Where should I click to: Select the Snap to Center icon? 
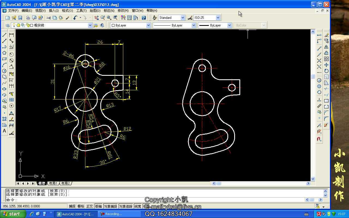coord(319,80)
